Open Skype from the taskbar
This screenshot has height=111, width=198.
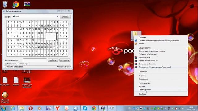pyautogui.click(x=84, y=108)
